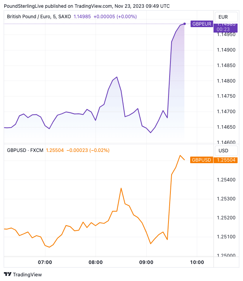Viewport: 243px width, 281px height.
Task: Select the 1.25000 price scale label
Action: [226, 256]
